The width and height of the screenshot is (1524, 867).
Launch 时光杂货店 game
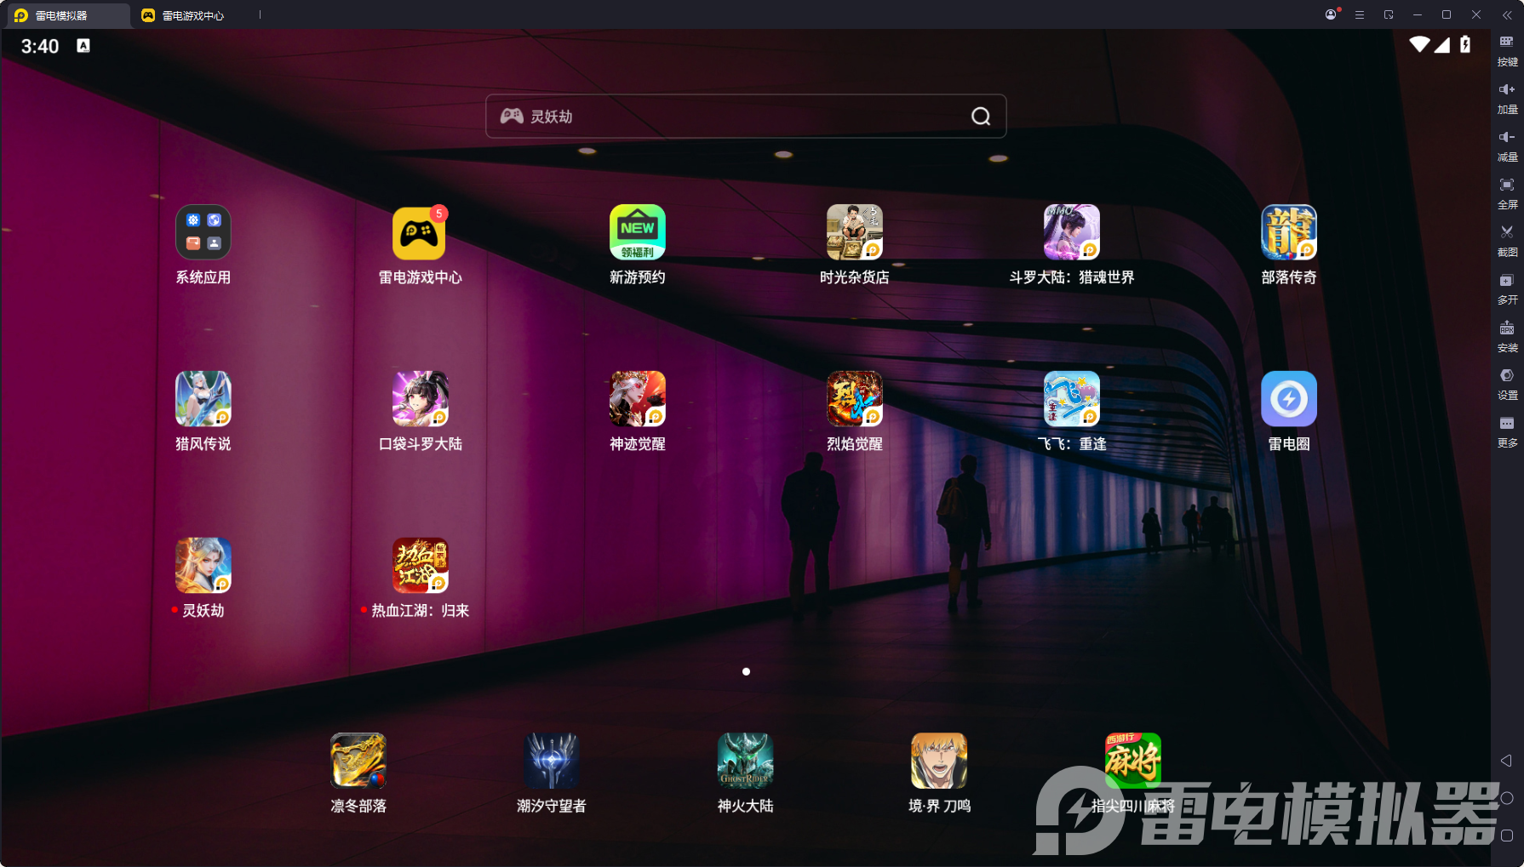(x=854, y=232)
